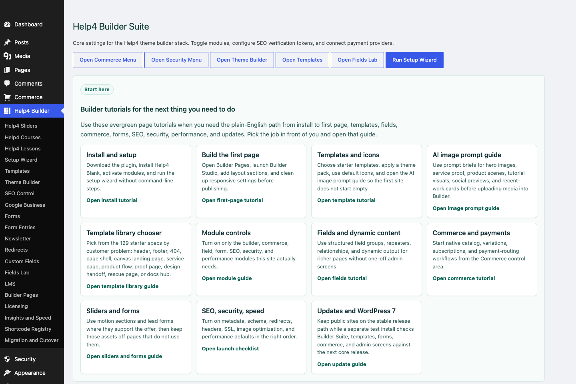This screenshot has width=576, height=384.
Task: Open Help4 Lessons submenu item
Action: click(x=23, y=148)
